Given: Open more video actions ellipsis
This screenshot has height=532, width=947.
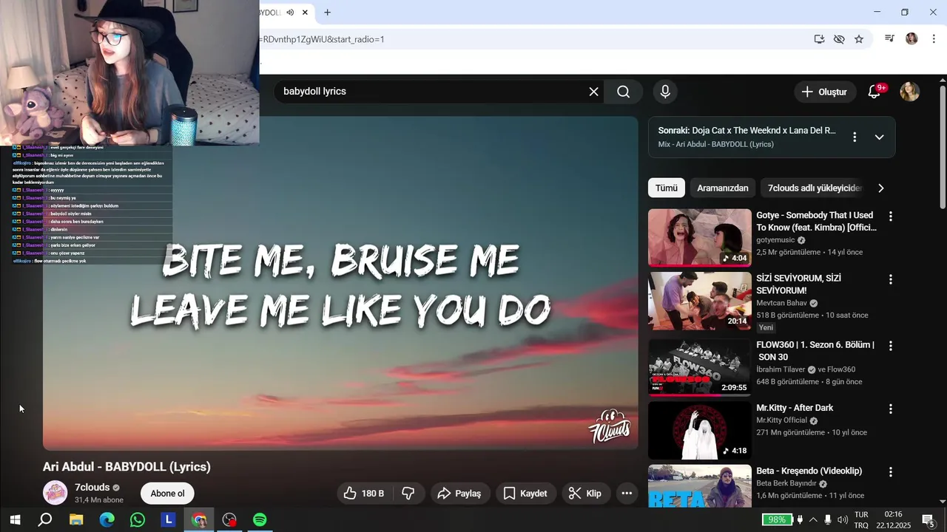Looking at the screenshot, I should coord(627,493).
